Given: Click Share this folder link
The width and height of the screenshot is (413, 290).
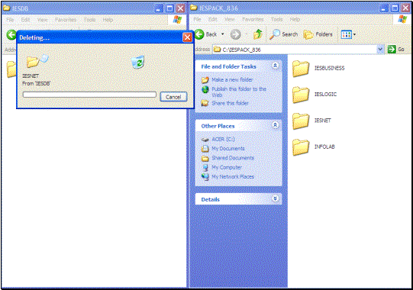Looking at the screenshot, I should pyautogui.click(x=231, y=103).
